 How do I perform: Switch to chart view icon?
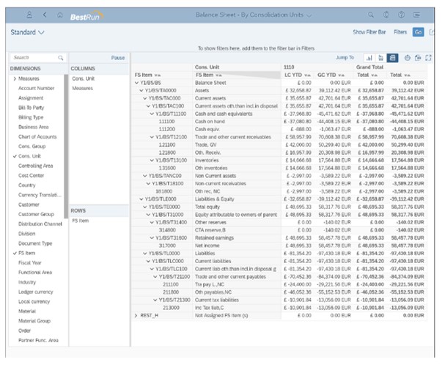369,58
